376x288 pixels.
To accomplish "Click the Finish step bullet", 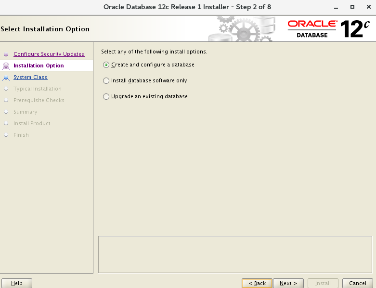I will click(x=6, y=135).
